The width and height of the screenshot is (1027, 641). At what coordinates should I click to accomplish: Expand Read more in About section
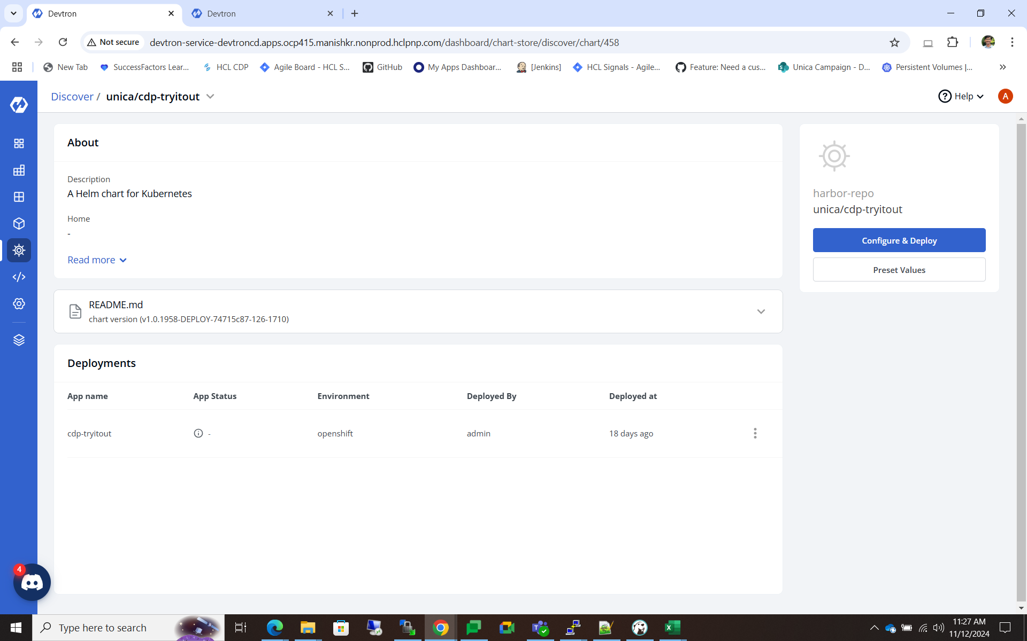click(x=97, y=260)
